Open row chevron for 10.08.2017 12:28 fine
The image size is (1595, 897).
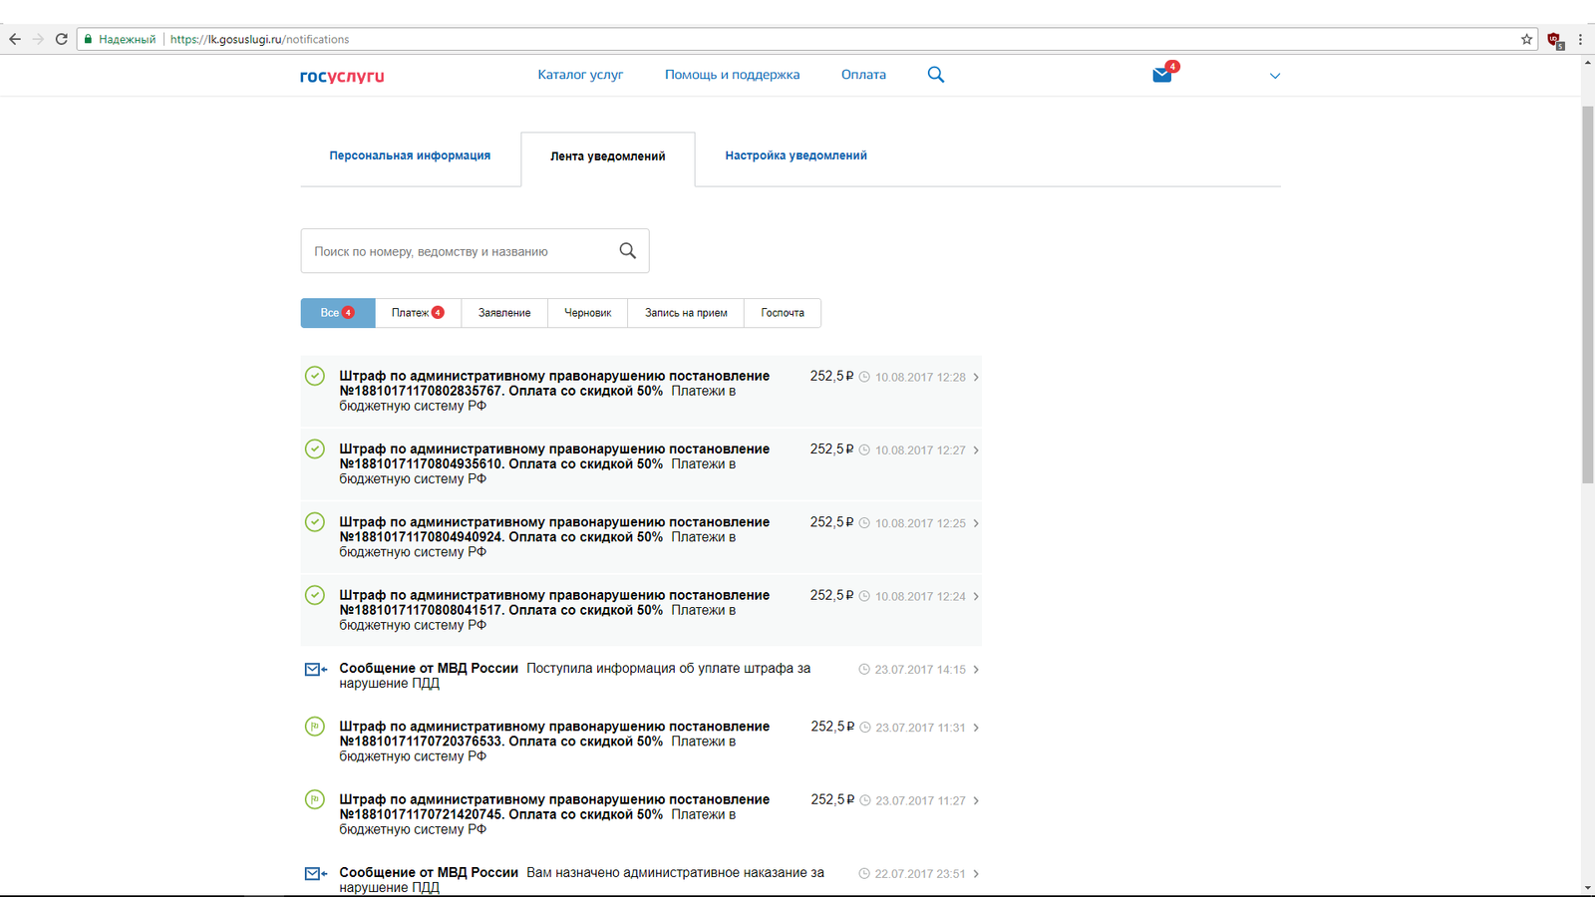(976, 377)
